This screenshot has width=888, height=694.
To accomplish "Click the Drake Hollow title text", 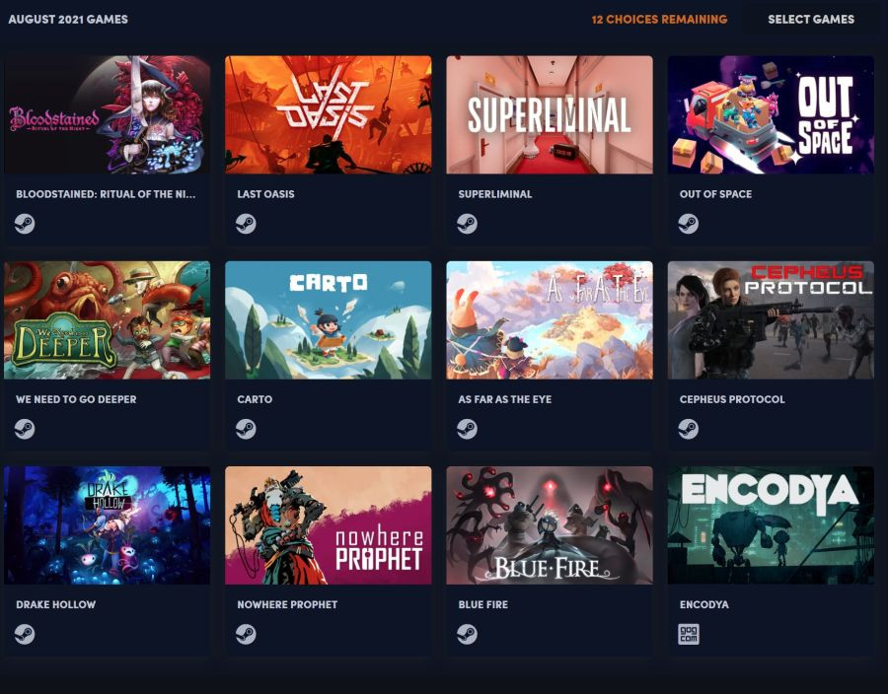I will [55, 604].
